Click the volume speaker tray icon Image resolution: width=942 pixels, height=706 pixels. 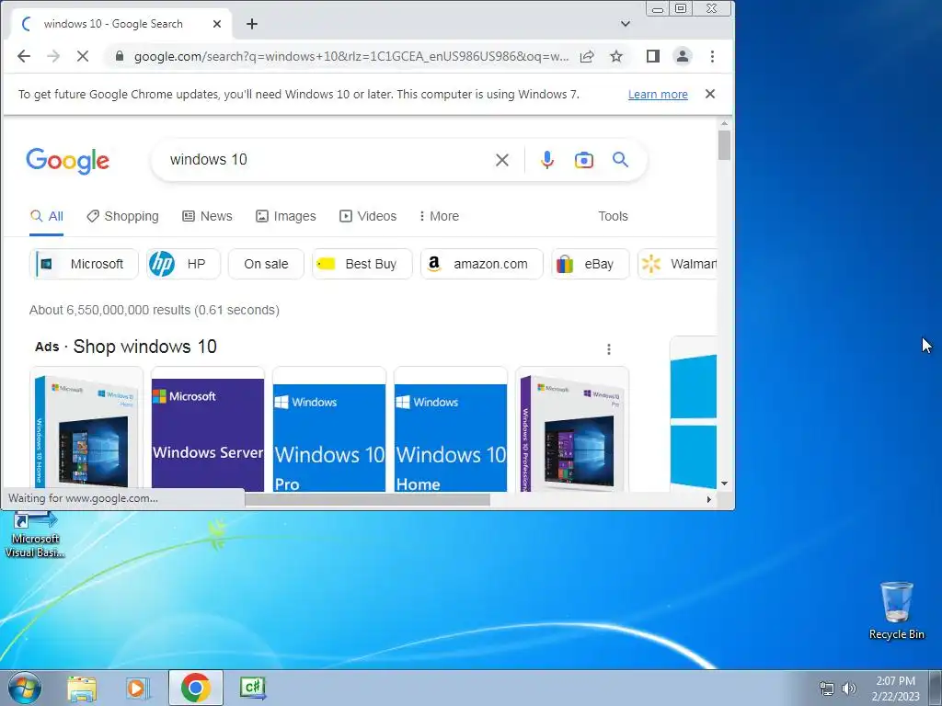(x=849, y=689)
